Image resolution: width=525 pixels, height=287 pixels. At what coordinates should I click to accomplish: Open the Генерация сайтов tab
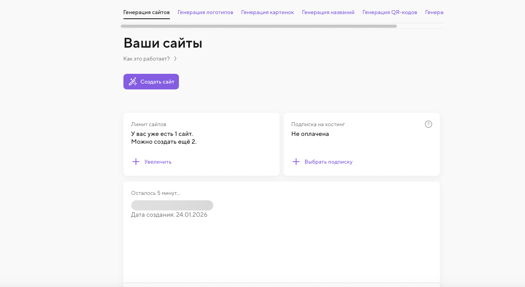(146, 12)
